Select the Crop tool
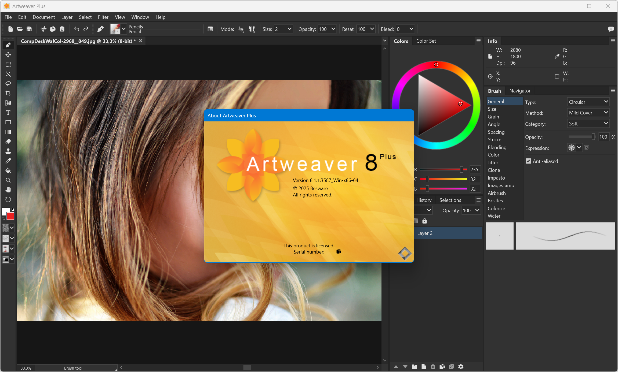This screenshot has height=372, width=618. coord(8,93)
